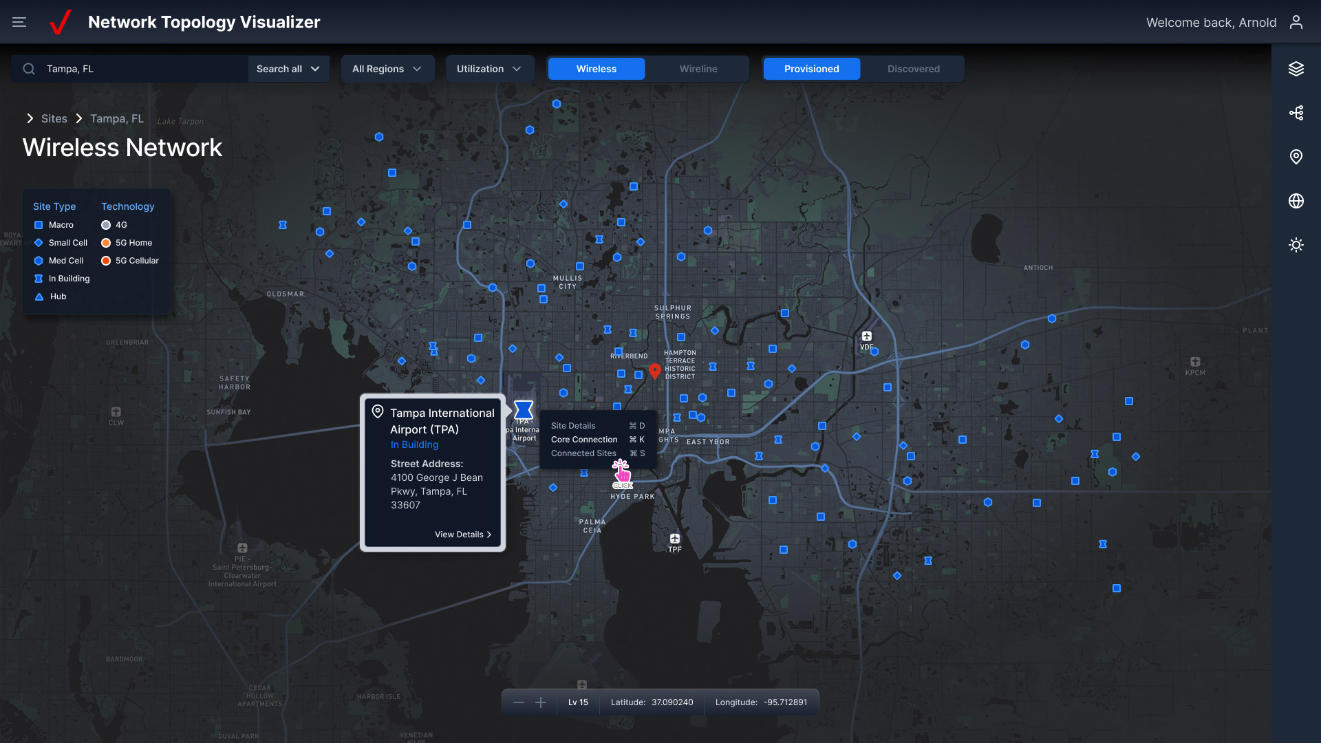Screen dimensions: 1321x743
Task: Click the search magnifier icon
Action: (29, 69)
